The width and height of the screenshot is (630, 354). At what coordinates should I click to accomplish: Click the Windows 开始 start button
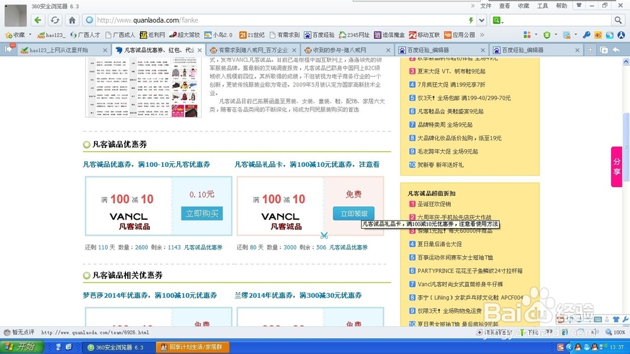(21, 347)
